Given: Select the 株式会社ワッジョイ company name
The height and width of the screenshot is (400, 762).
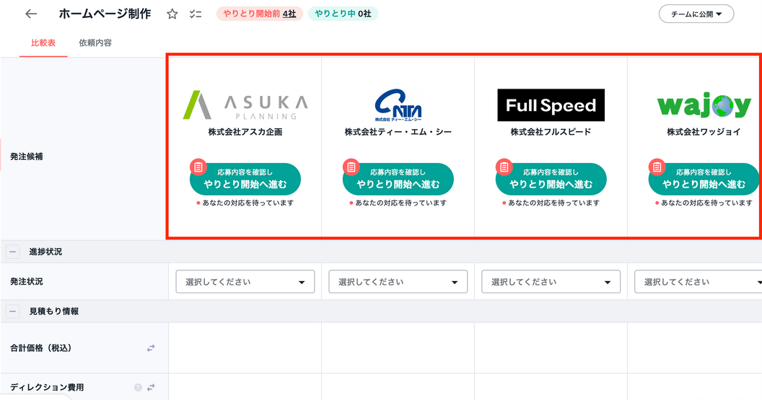Looking at the screenshot, I should (x=704, y=132).
